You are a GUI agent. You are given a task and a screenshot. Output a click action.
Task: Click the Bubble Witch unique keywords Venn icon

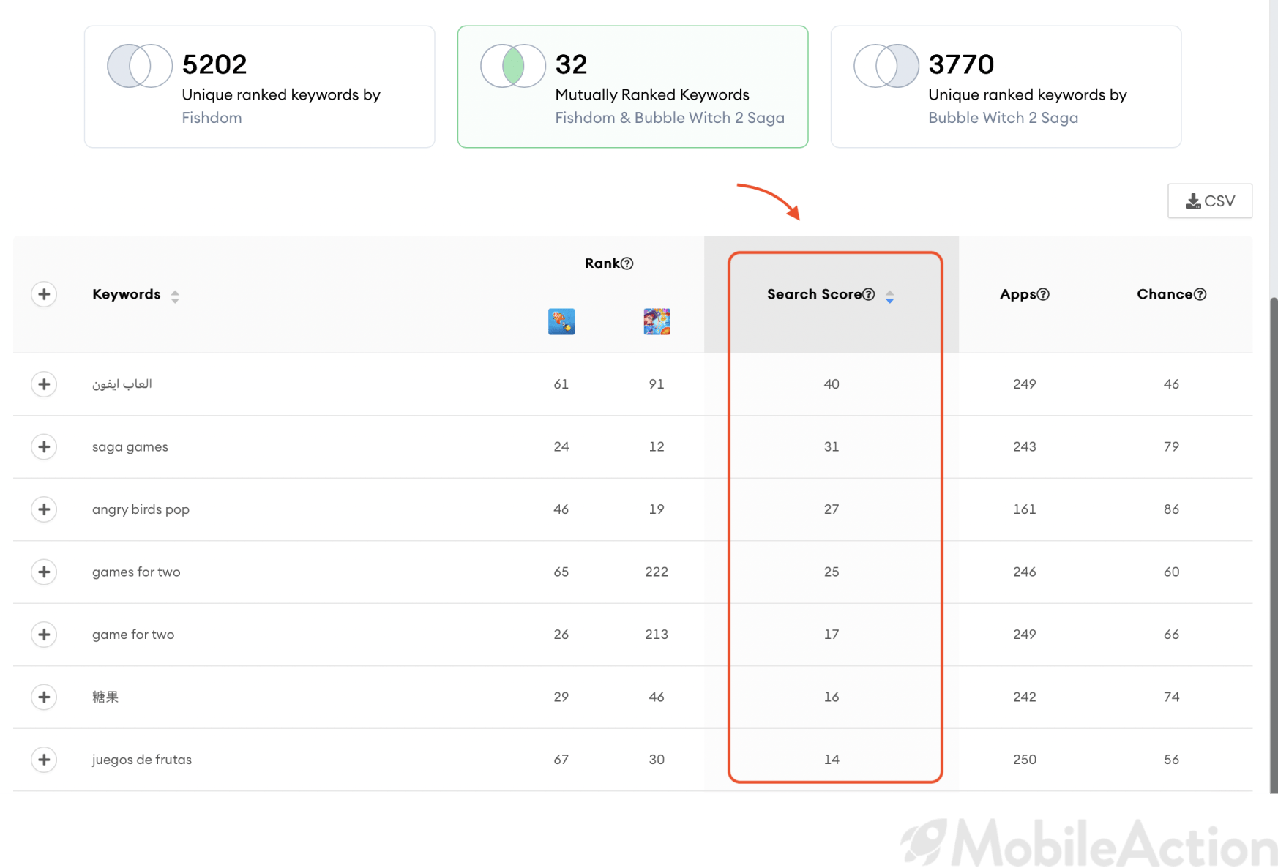coord(886,66)
